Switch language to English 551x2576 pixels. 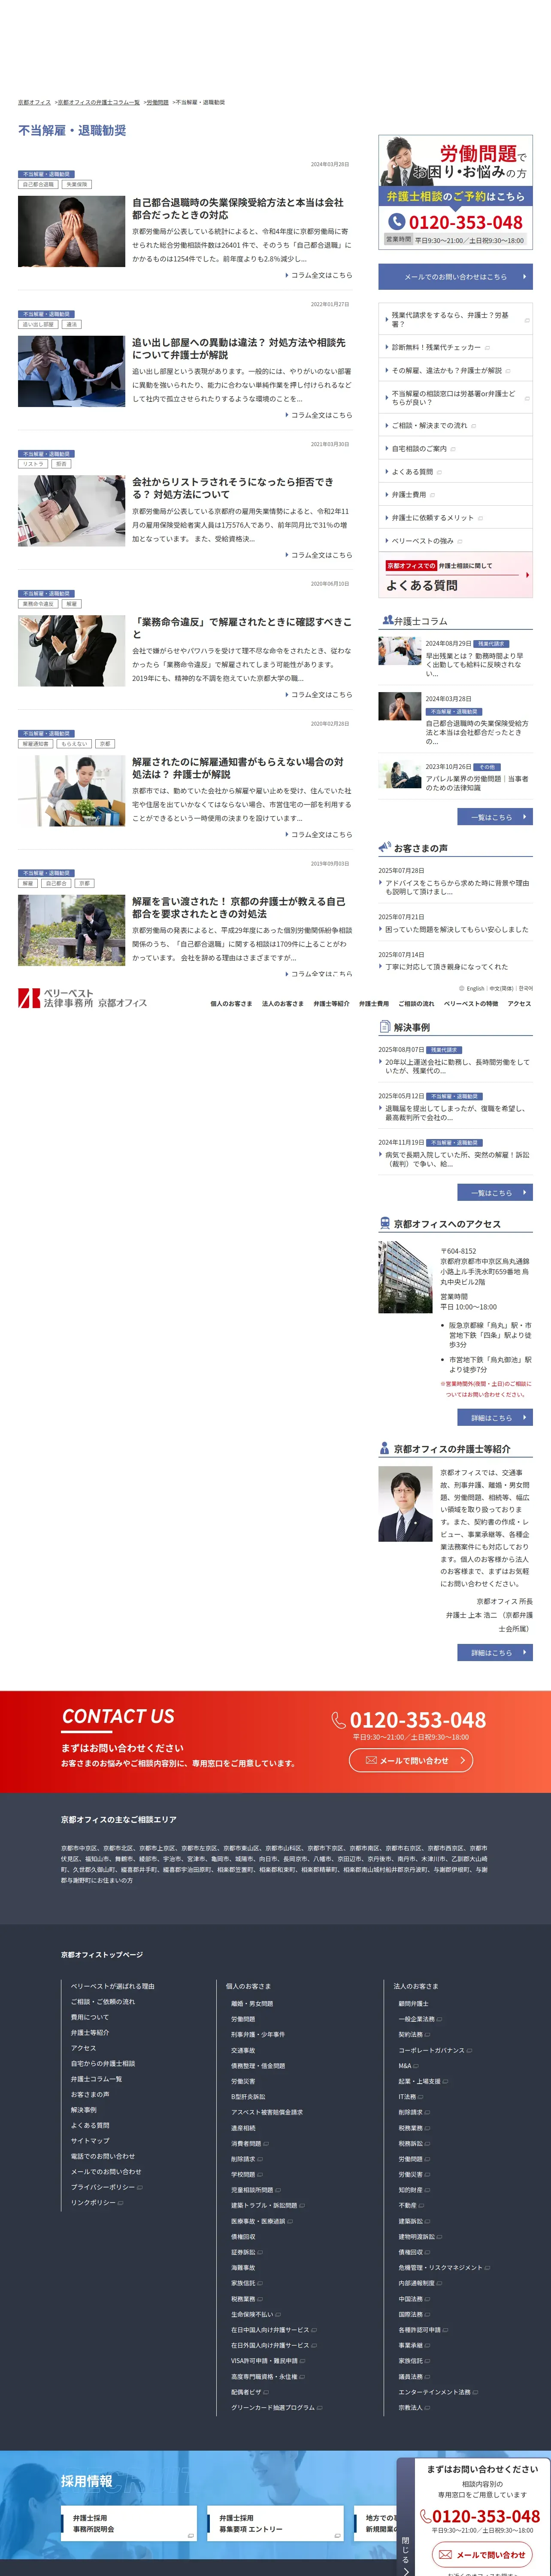pos(475,988)
